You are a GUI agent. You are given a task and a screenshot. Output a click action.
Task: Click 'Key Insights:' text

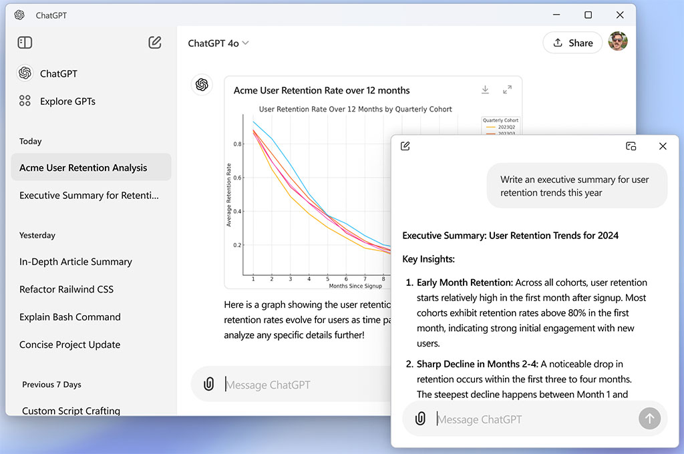428,259
